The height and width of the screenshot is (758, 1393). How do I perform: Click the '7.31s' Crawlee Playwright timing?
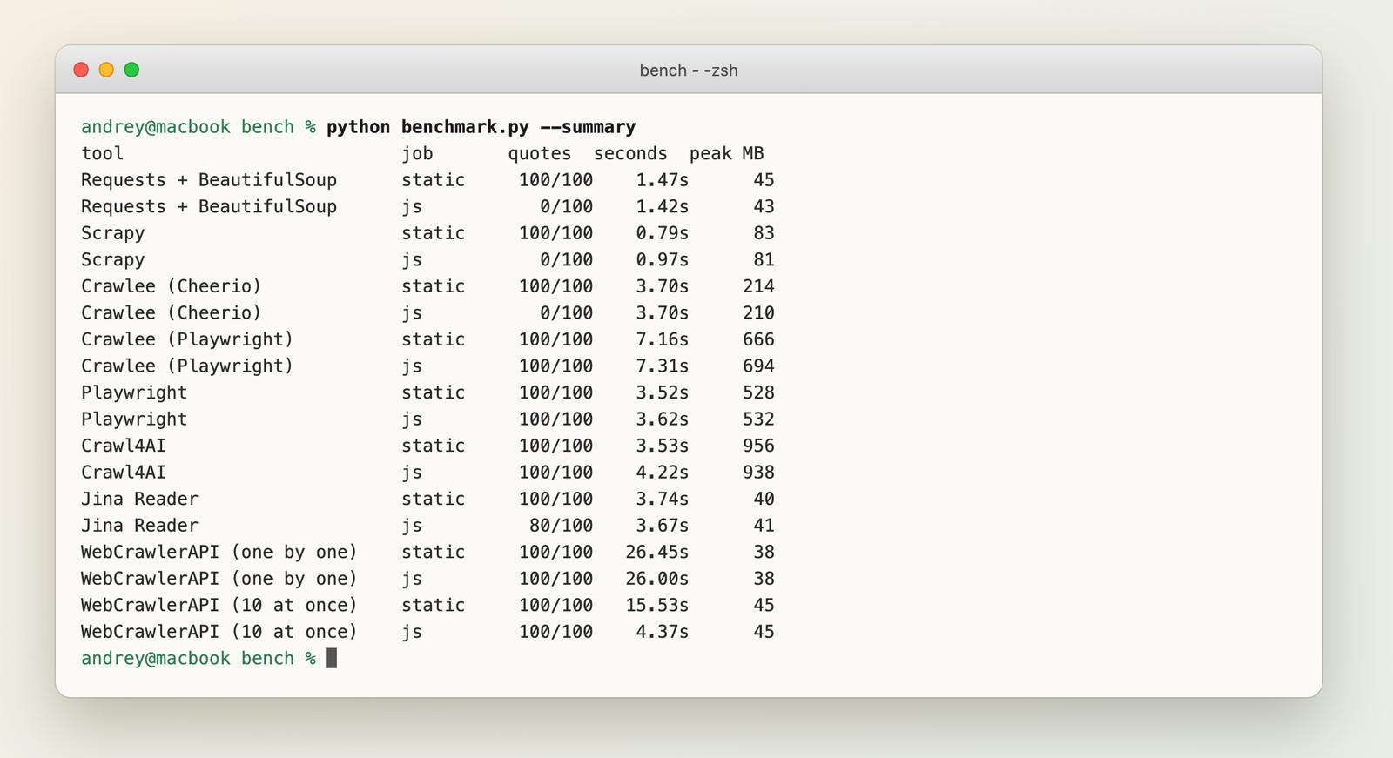pyautogui.click(x=662, y=366)
